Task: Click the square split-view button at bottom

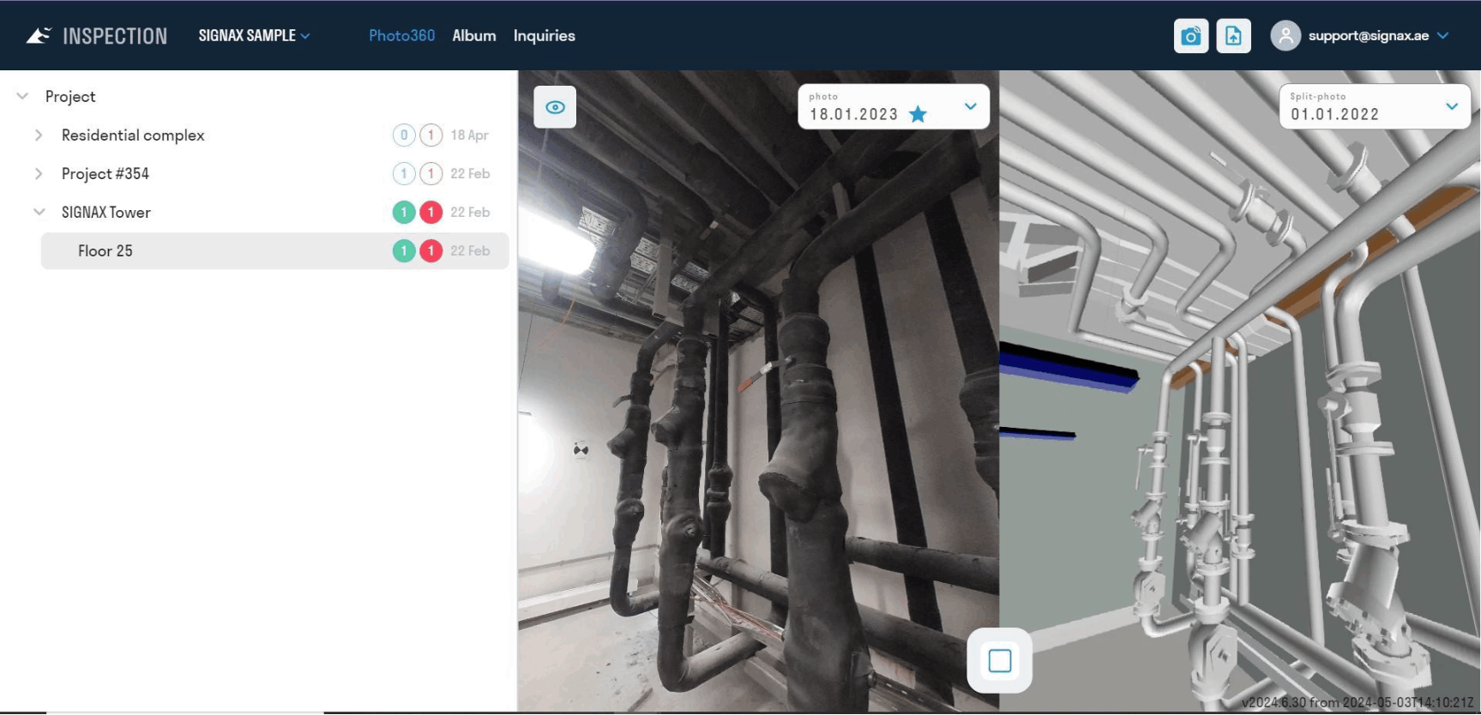Action: (x=1000, y=660)
